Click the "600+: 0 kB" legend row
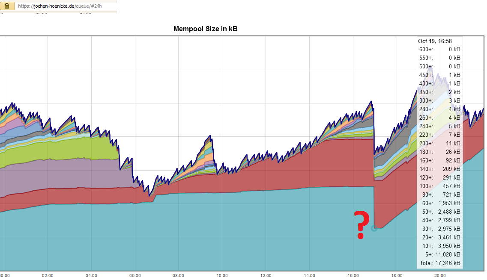 point(439,50)
